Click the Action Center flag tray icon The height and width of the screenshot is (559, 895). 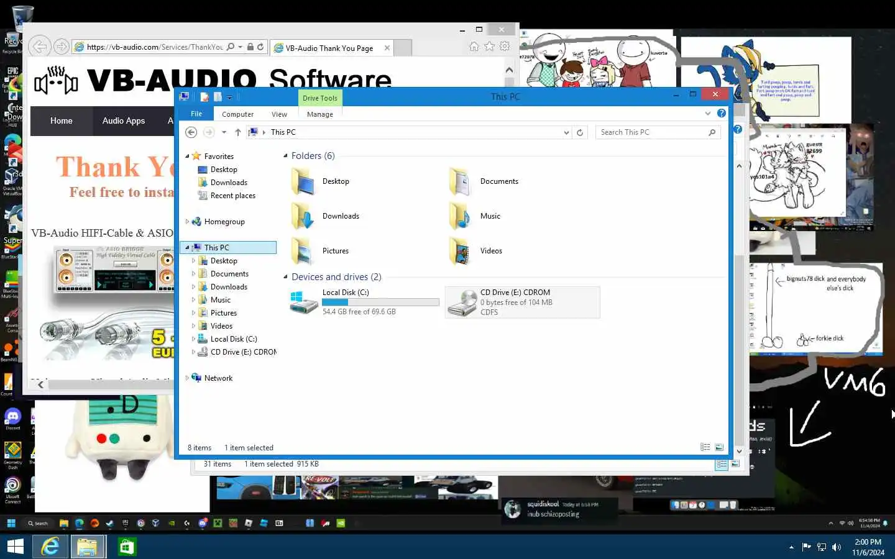pyautogui.click(x=807, y=547)
